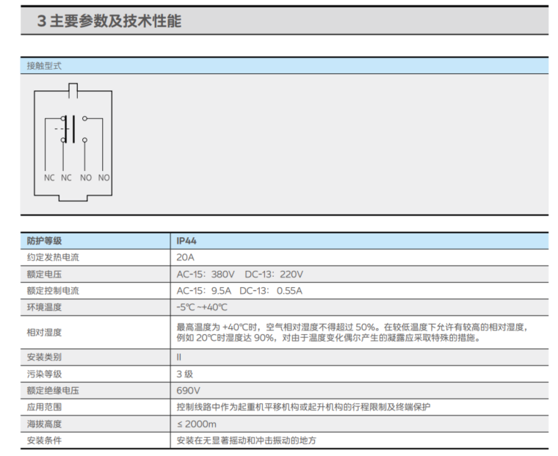
Task: Select the "IP44" header value
Action: pos(186,240)
